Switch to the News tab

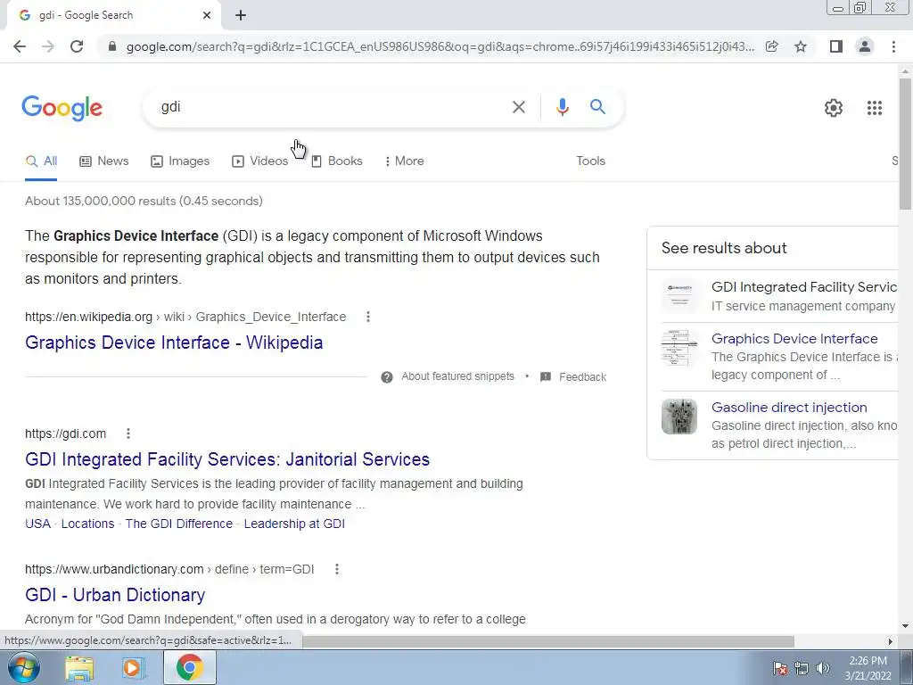(x=104, y=161)
